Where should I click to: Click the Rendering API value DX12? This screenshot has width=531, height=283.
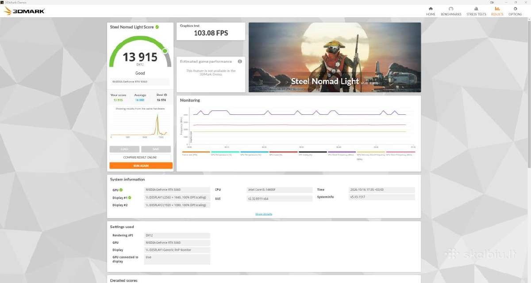point(177,235)
